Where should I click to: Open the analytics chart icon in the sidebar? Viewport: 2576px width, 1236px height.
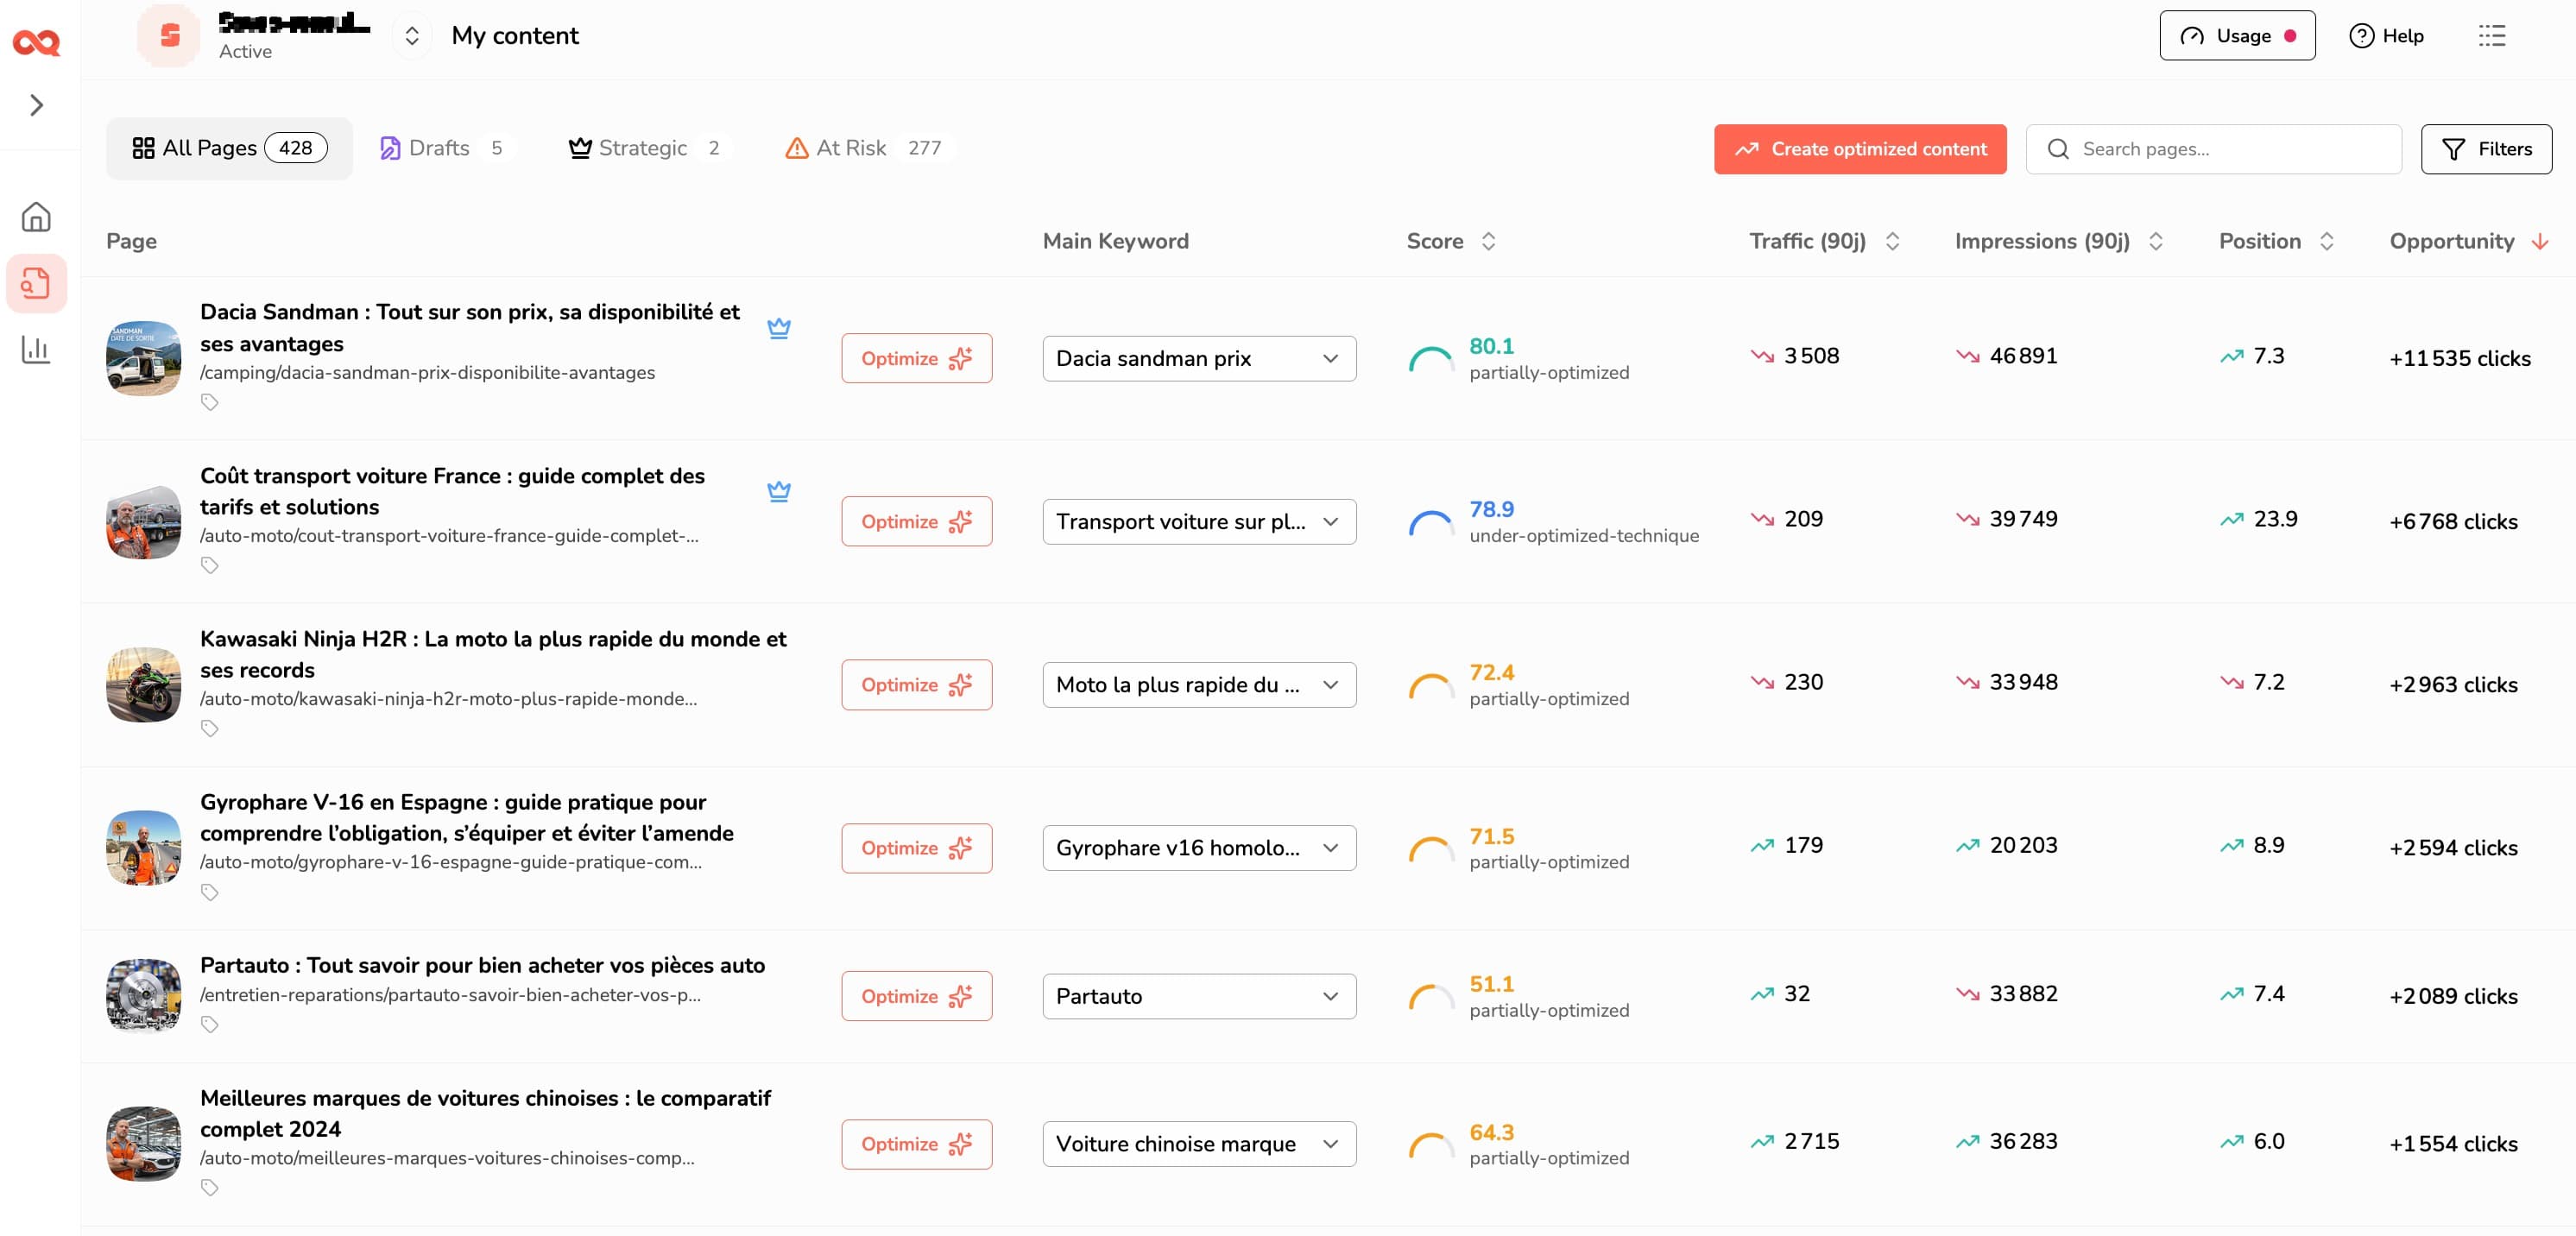click(36, 350)
